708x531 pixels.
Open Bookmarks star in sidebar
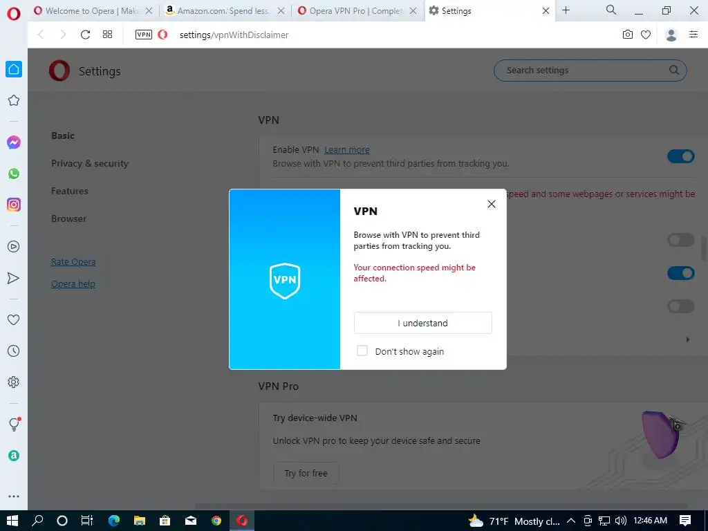[14, 100]
